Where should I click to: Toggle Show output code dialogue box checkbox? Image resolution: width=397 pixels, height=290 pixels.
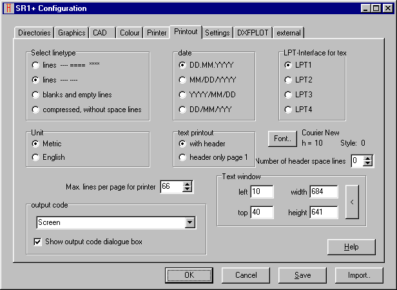point(37,242)
